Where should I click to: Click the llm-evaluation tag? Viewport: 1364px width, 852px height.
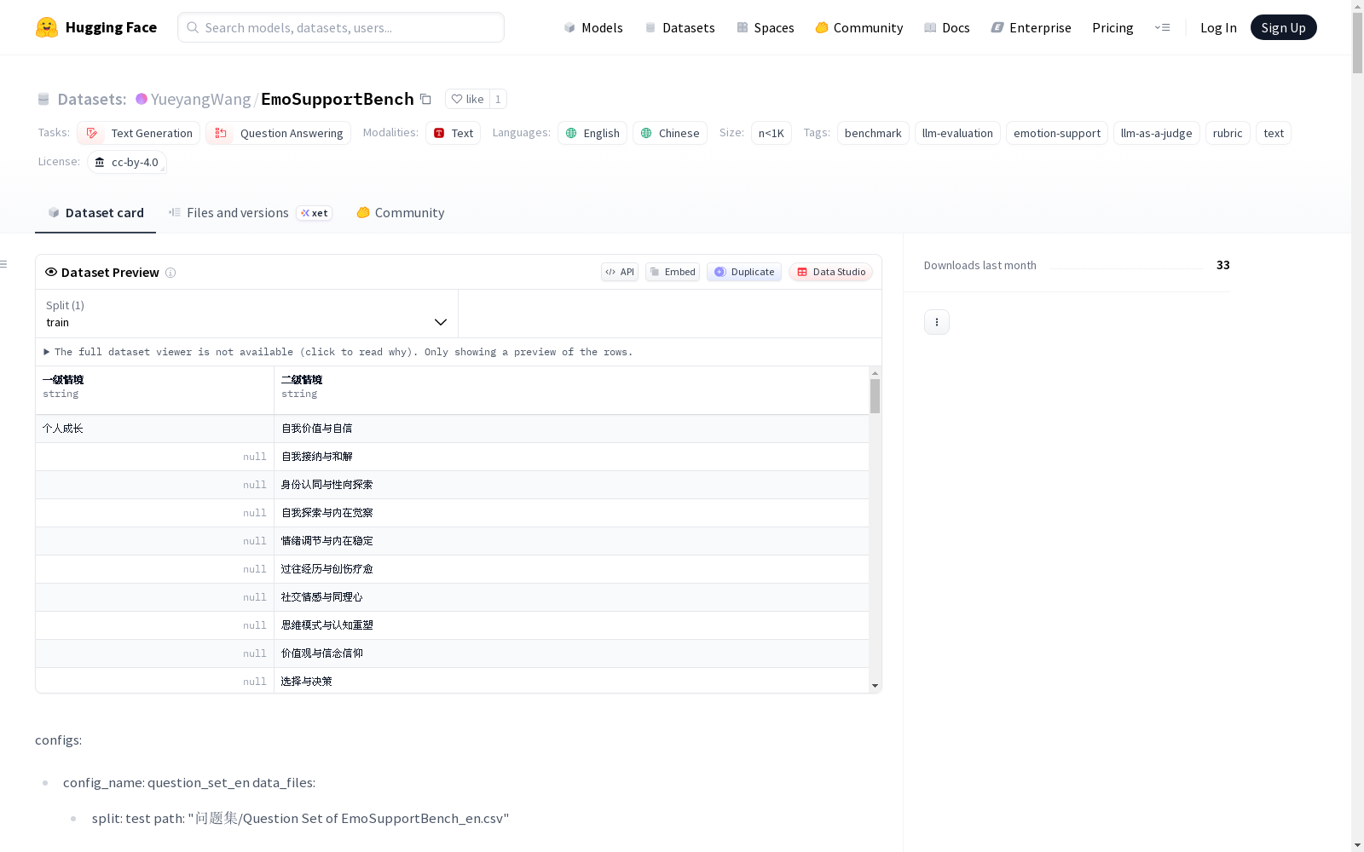(957, 133)
